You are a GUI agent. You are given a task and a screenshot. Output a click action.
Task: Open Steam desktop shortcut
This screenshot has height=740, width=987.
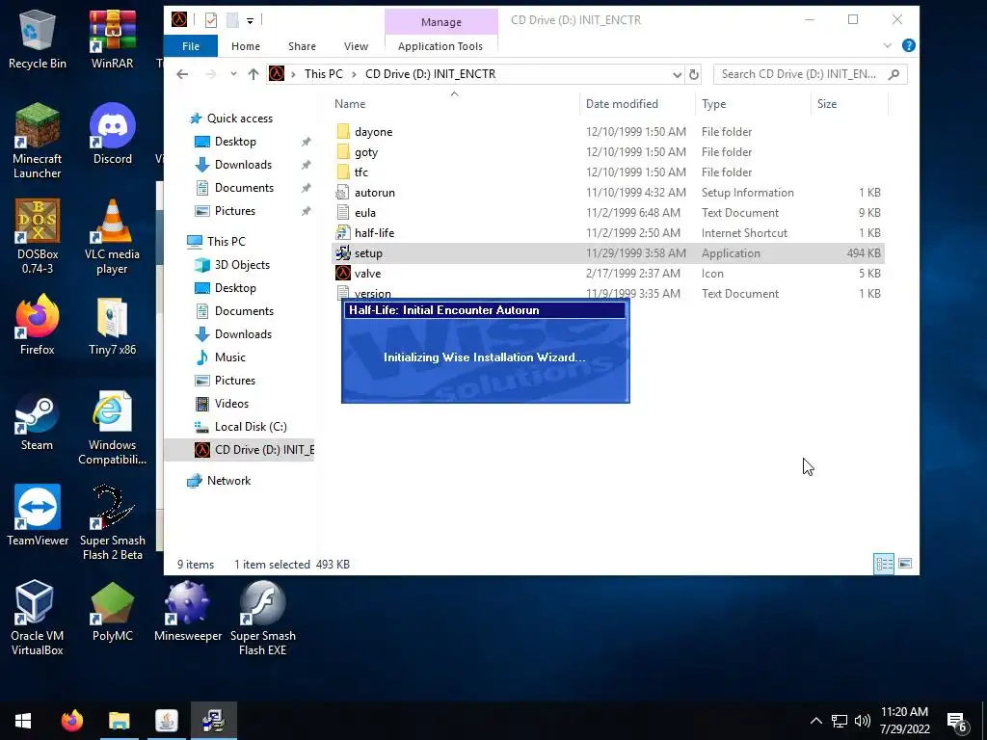(38, 420)
